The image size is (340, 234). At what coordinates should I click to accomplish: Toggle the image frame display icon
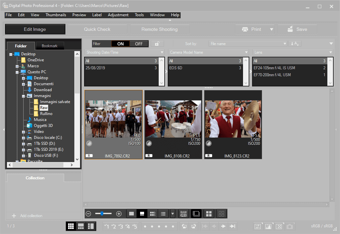coord(196,214)
